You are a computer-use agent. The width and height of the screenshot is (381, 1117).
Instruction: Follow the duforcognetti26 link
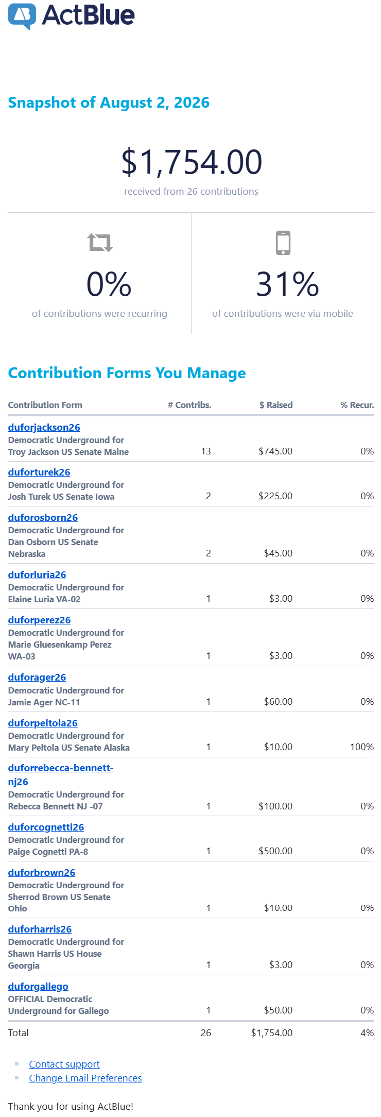point(46,827)
